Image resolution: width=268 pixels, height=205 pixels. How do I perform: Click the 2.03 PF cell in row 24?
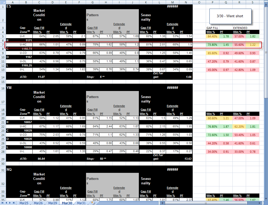point(53,135)
